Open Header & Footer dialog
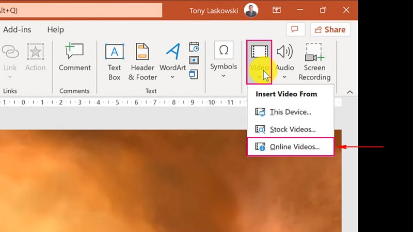The height and width of the screenshot is (232, 413). (x=142, y=62)
